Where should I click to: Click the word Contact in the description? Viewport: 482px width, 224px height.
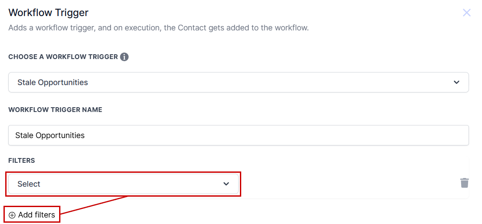pyautogui.click(x=193, y=28)
